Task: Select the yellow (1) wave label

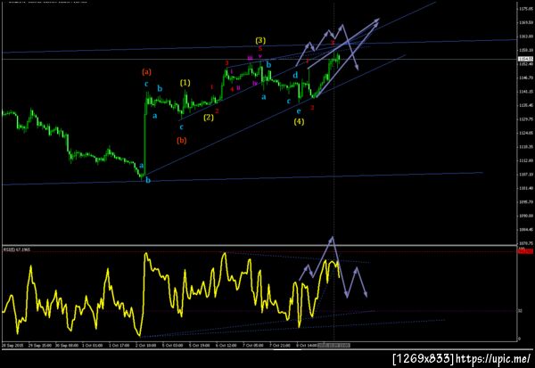Action: click(185, 83)
